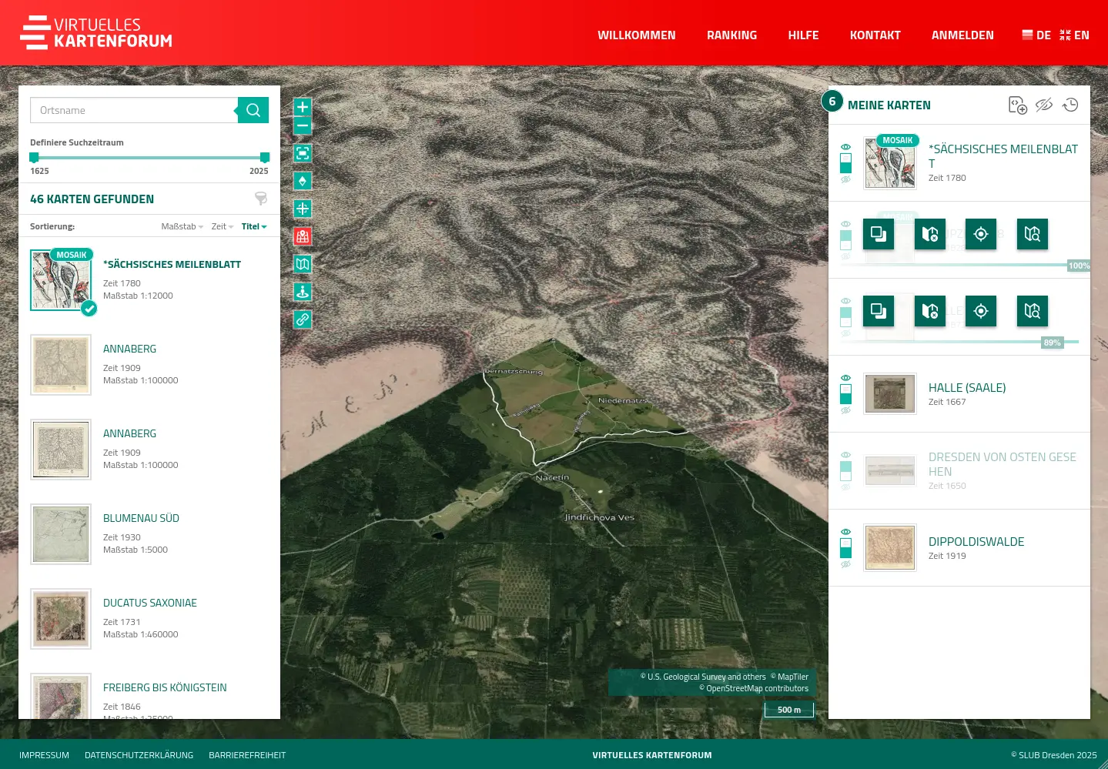Open the Kontakt page
Screen dimensions: 1108x769
pyautogui.click(x=875, y=35)
